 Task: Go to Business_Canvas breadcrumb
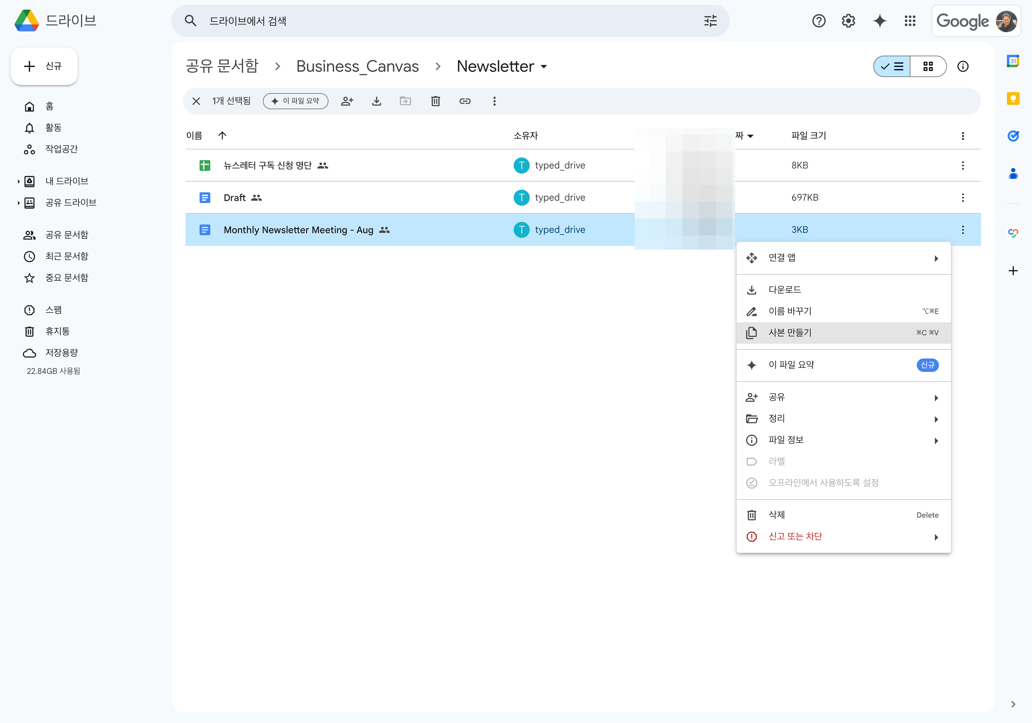pos(357,67)
